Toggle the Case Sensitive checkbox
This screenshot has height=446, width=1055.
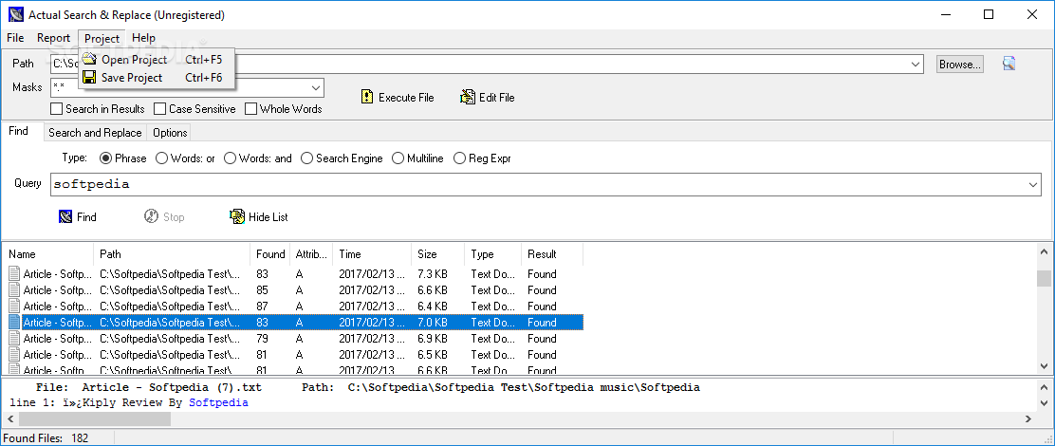tap(159, 108)
